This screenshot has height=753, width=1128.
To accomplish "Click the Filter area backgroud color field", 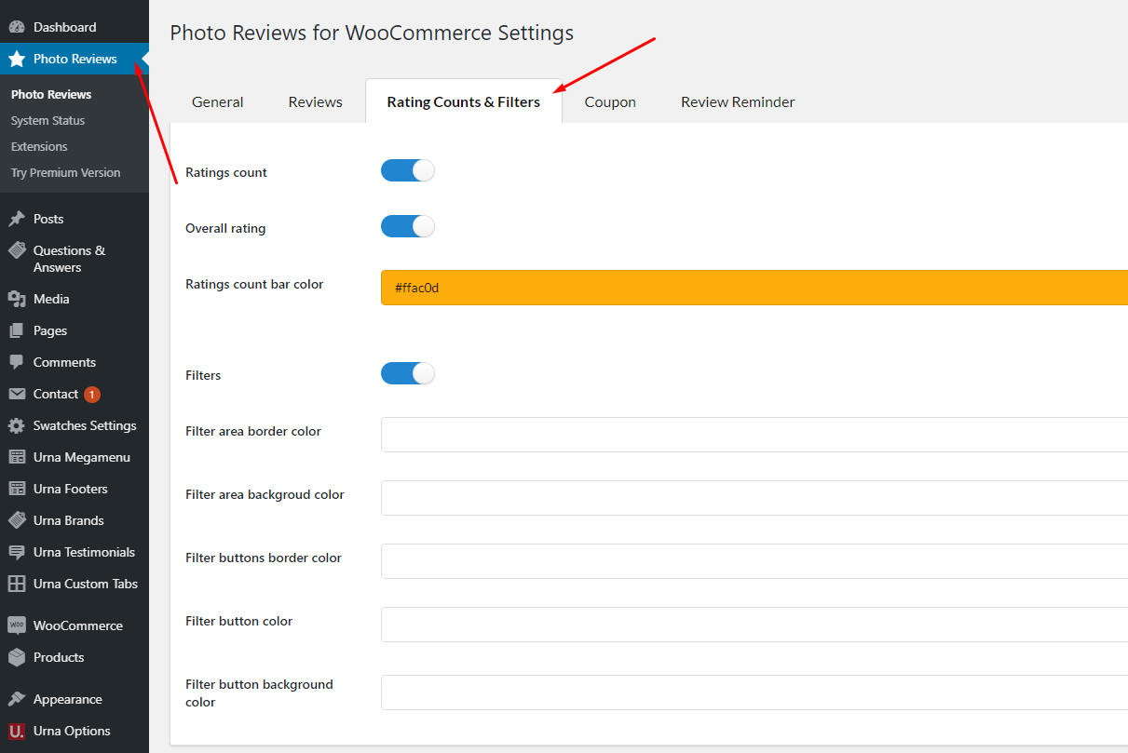I will (754, 498).
